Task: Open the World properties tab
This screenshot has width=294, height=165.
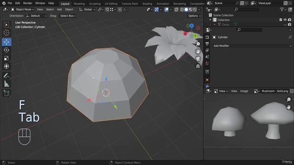Action: click(x=207, y=63)
